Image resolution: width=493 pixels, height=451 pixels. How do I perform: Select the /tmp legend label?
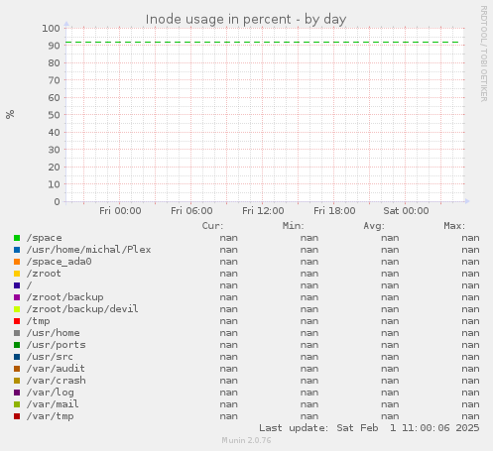[38, 321]
